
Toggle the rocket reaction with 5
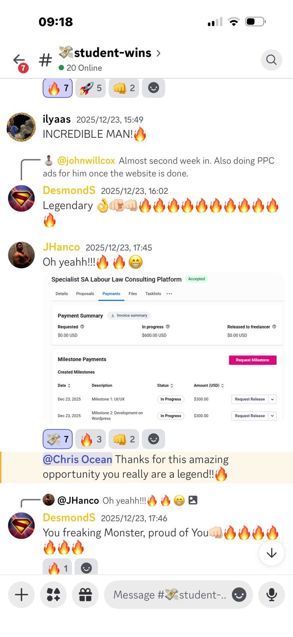click(90, 88)
